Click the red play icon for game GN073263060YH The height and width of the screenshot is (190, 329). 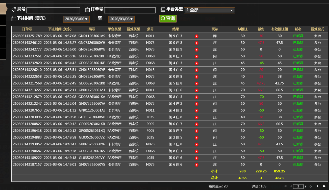[x=197, y=43]
